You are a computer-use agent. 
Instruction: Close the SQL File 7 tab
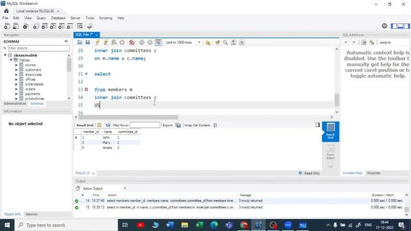coord(97,35)
